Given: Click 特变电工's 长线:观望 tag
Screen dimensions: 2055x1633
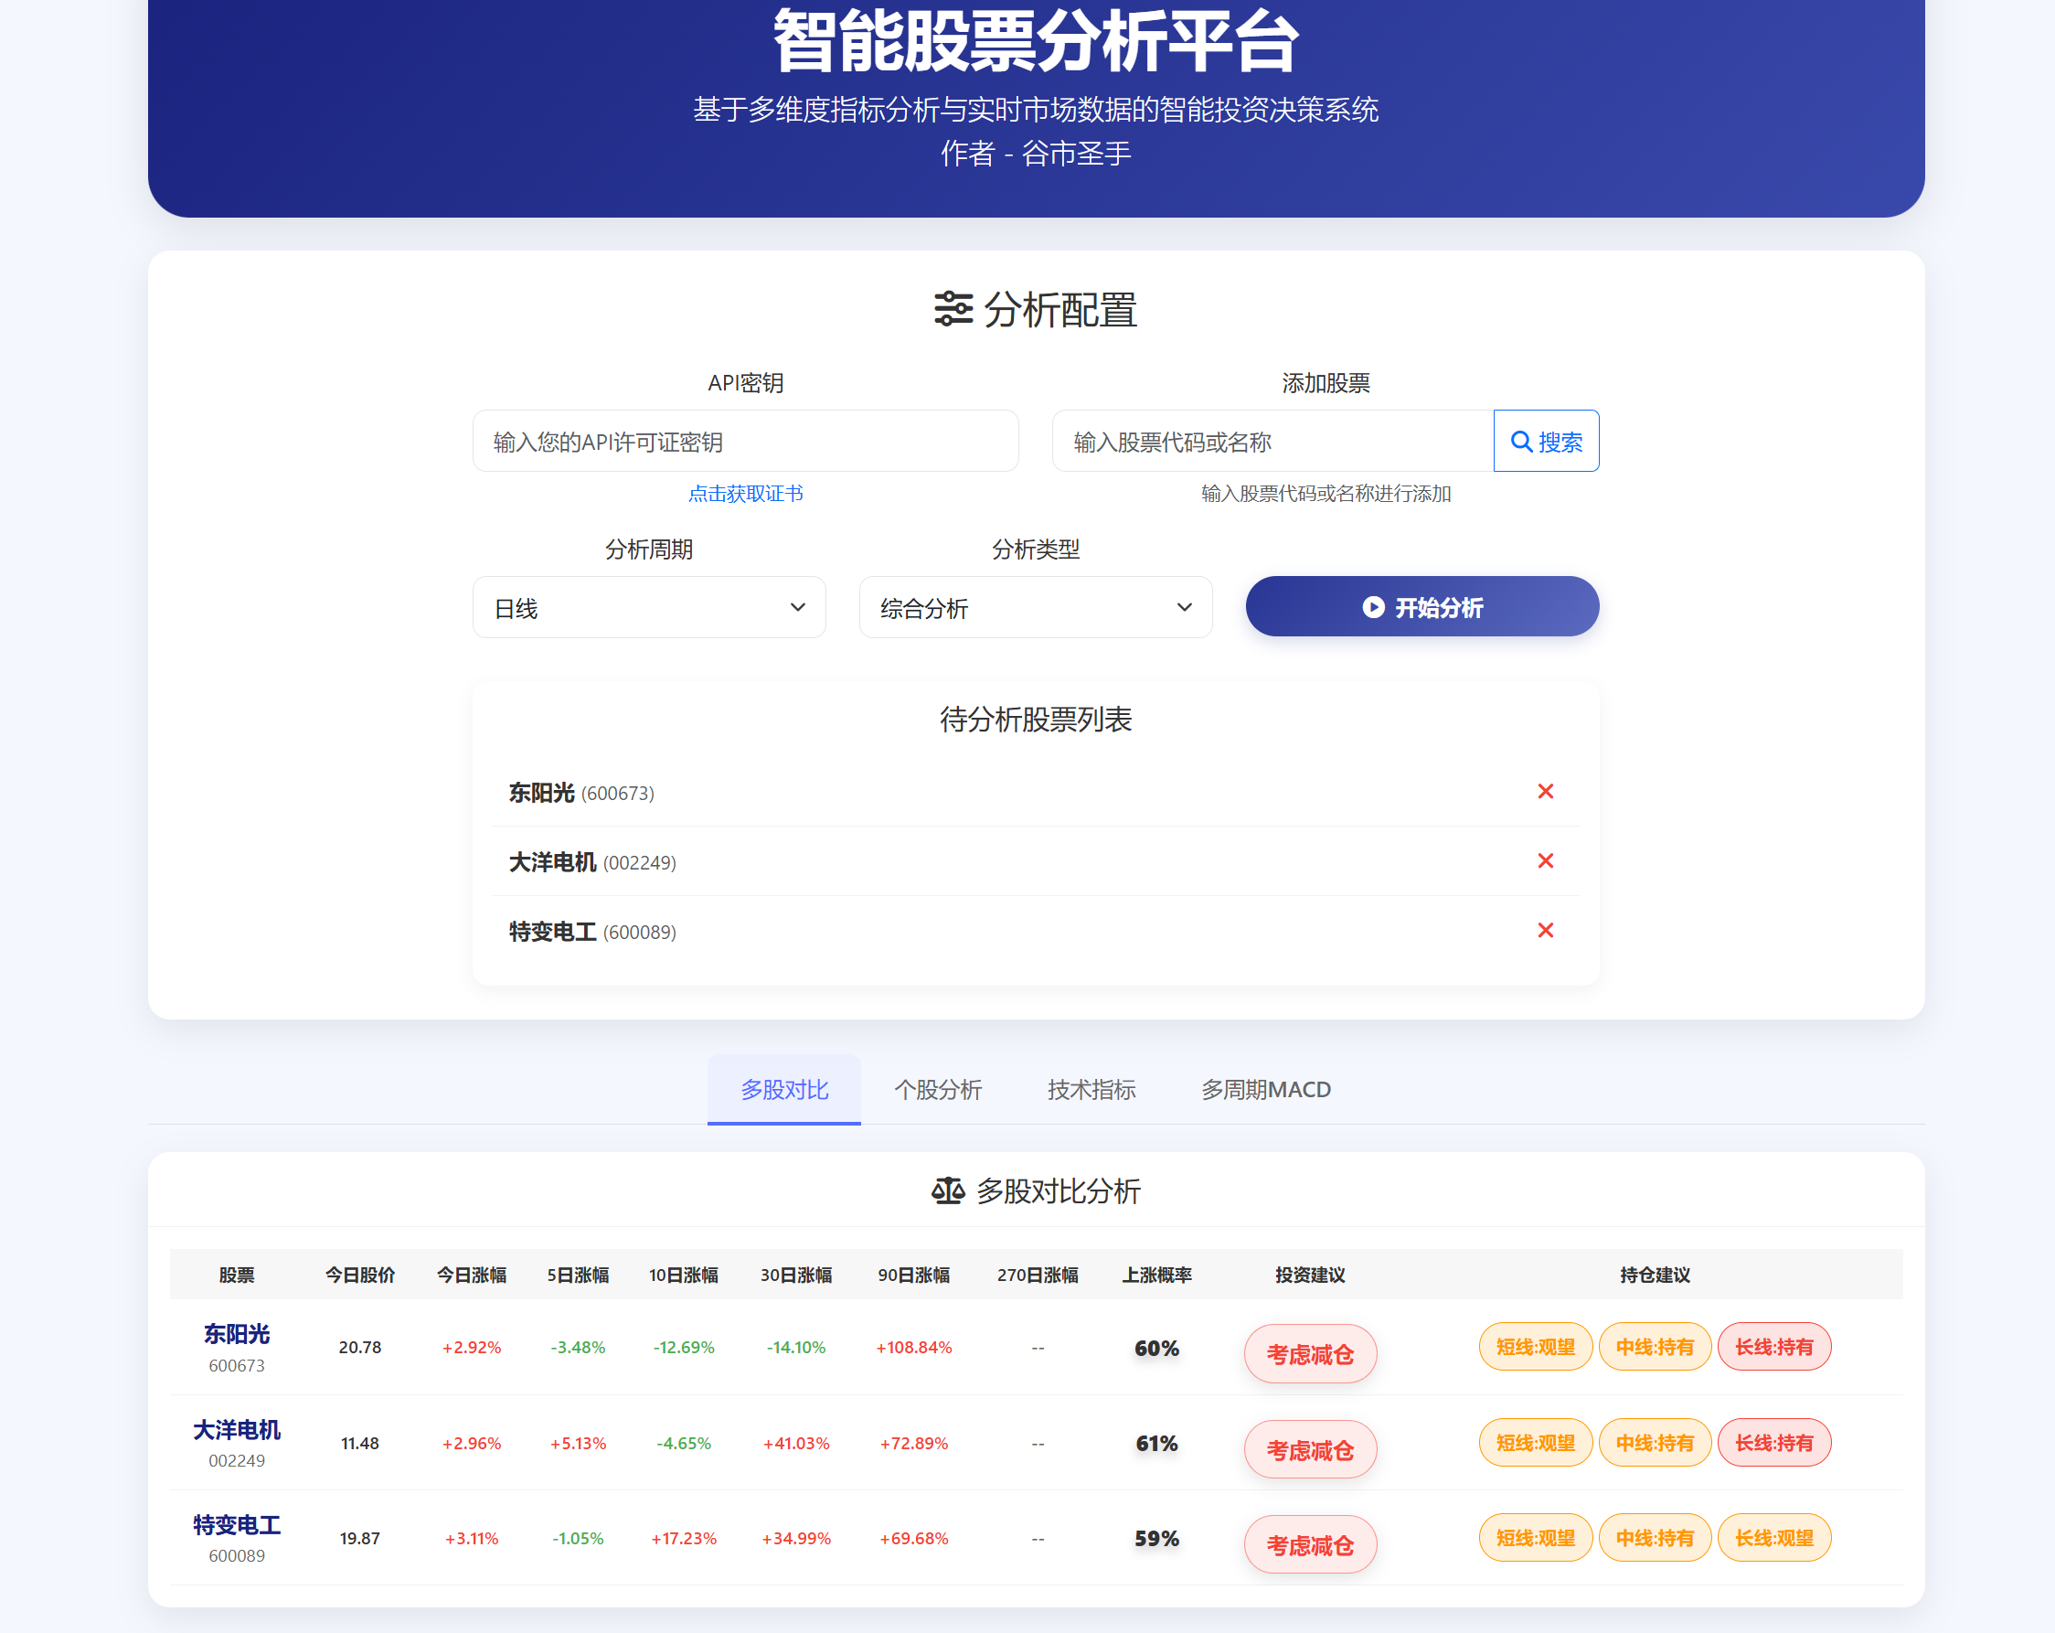Looking at the screenshot, I should [1773, 1538].
